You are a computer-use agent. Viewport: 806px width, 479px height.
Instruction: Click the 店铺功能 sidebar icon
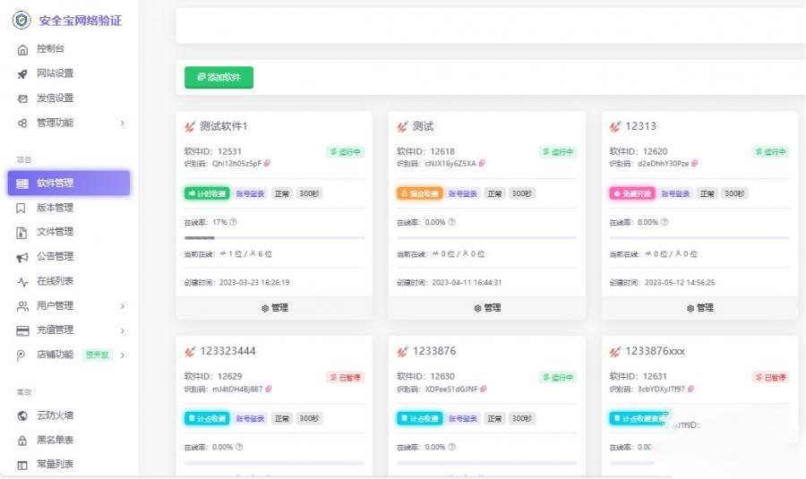[21, 355]
